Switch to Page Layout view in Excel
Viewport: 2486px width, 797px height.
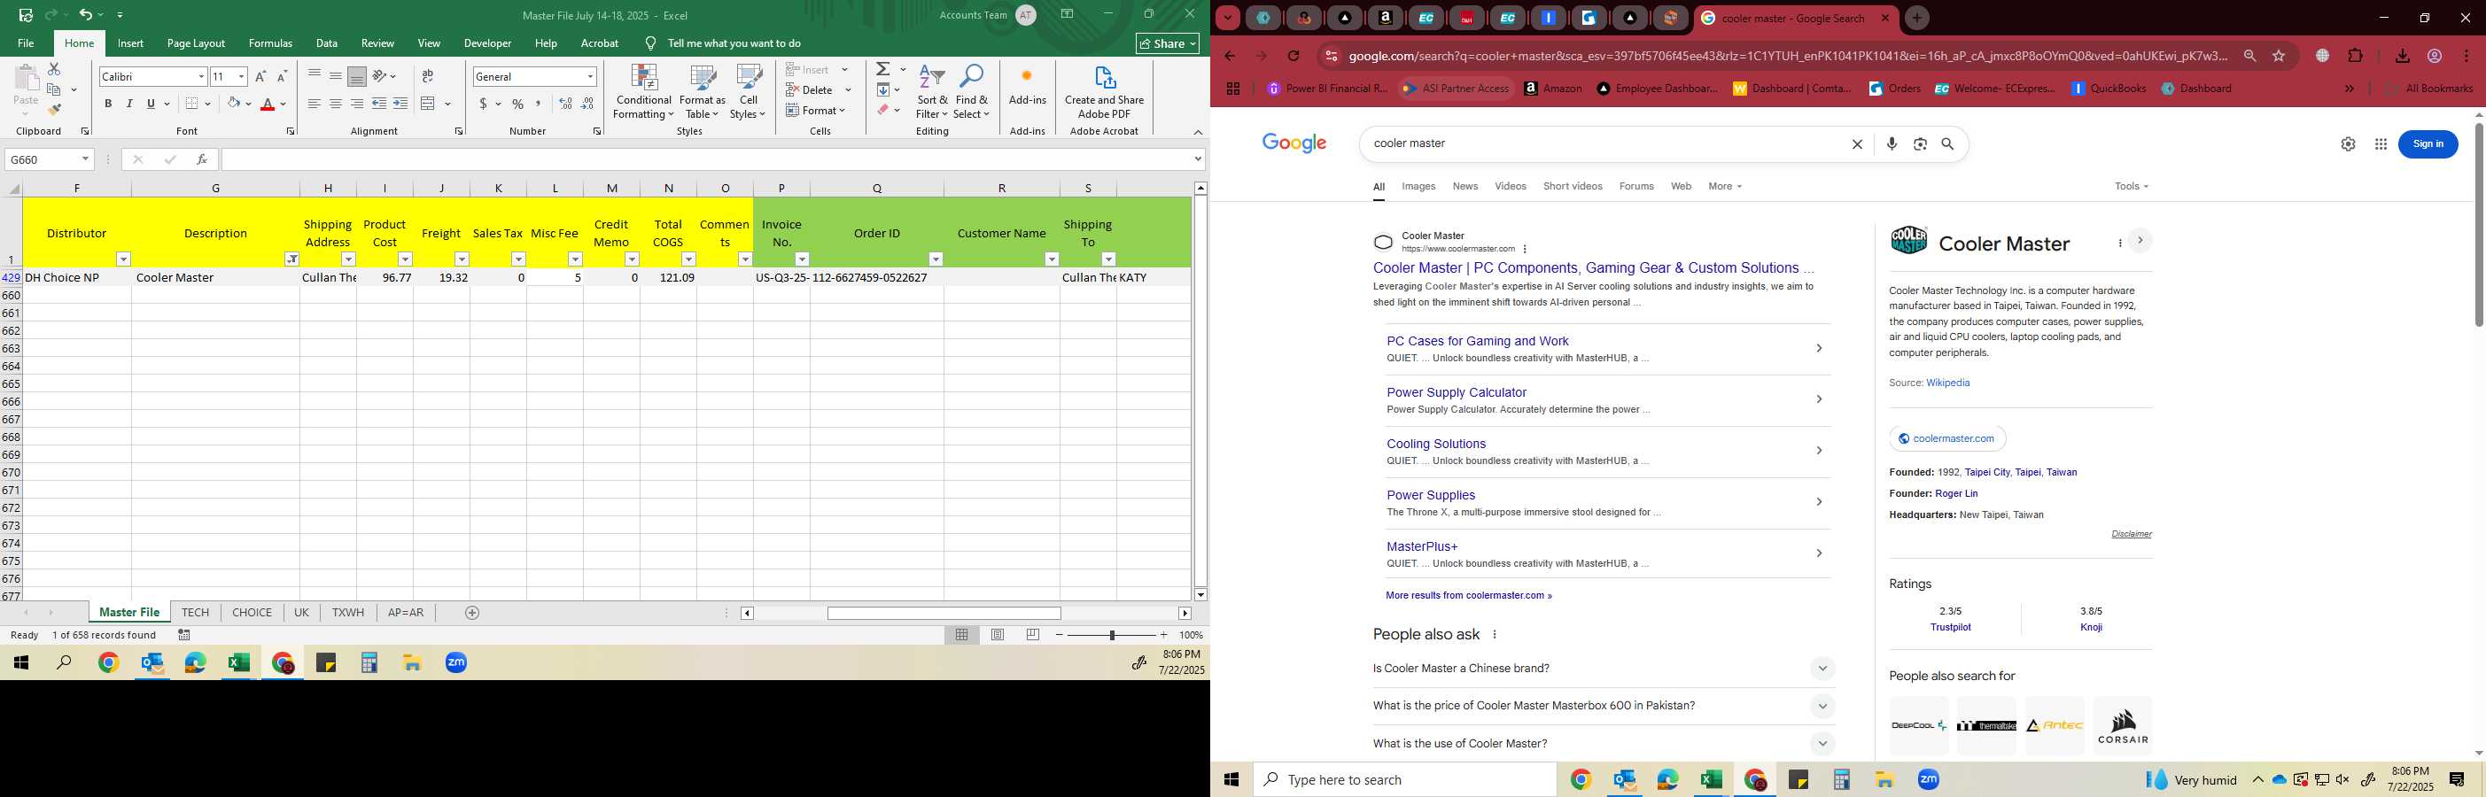[x=998, y=635]
